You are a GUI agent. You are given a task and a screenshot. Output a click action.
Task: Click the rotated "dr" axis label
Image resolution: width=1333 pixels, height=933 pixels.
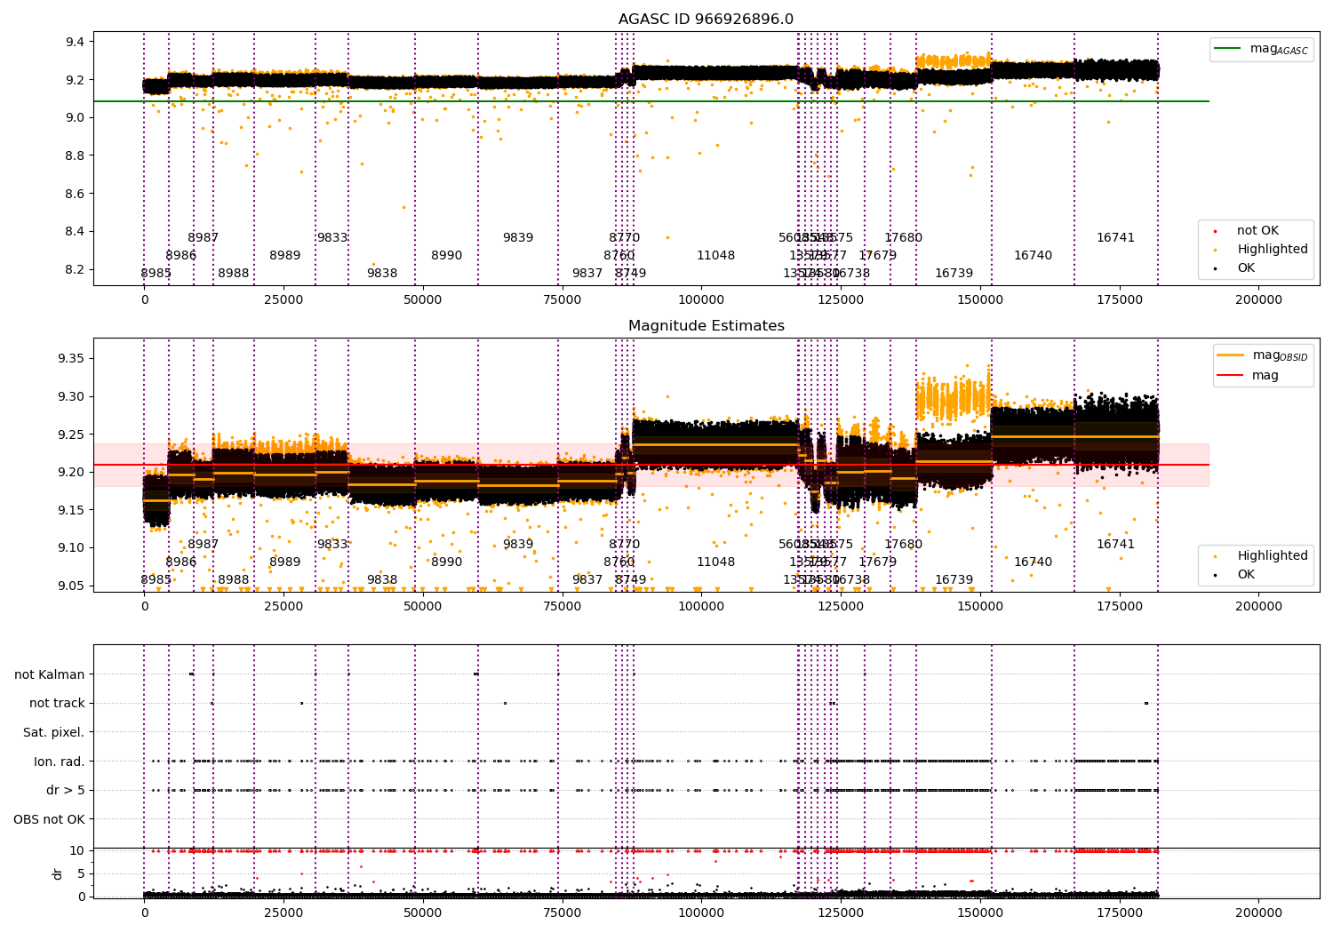click(x=58, y=873)
